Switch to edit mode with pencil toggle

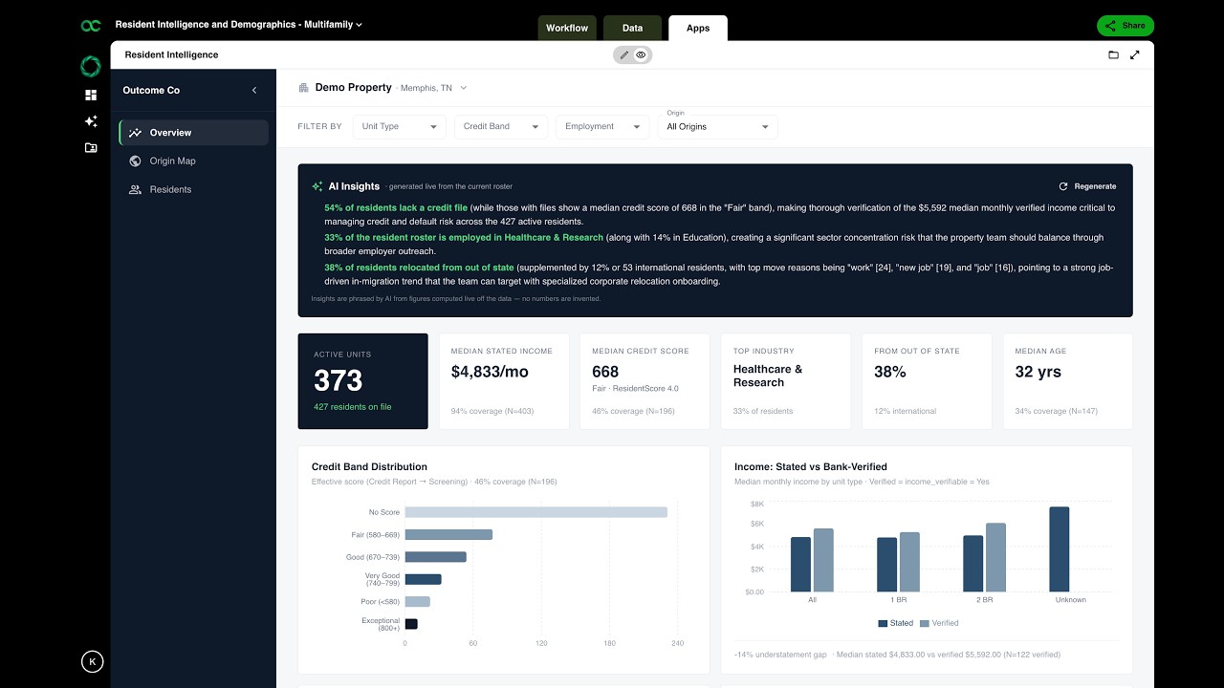tap(624, 54)
